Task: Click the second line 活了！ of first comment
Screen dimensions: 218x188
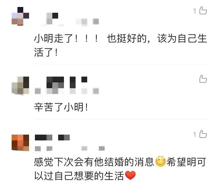Action: tap(46, 53)
